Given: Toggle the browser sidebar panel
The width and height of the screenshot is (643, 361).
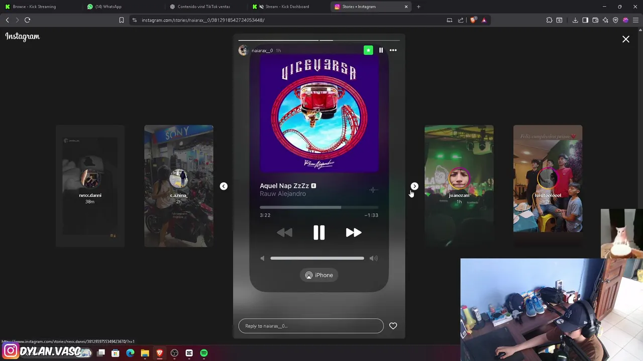Looking at the screenshot, I should pyautogui.click(x=585, y=20).
